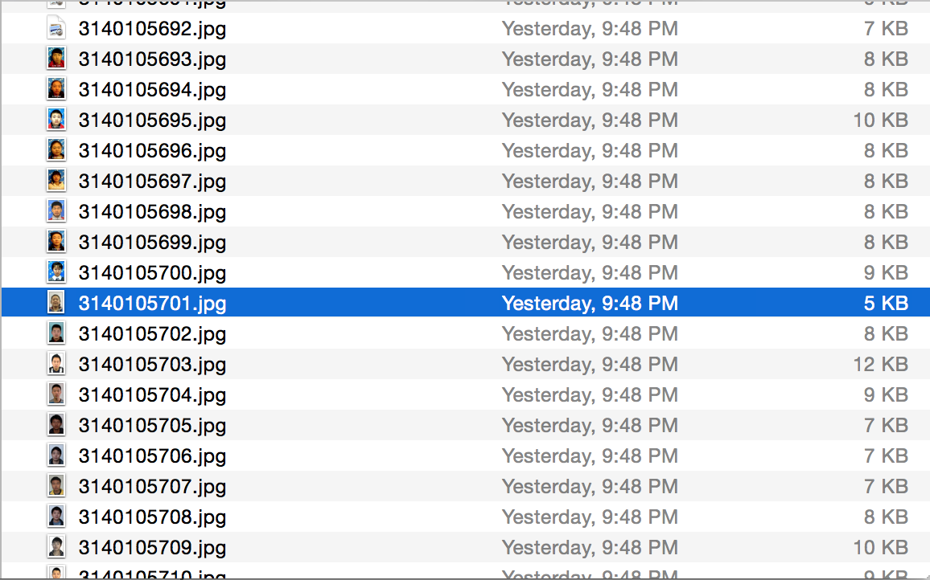
Task: Select file name 3140105709.jpg
Action: pos(152,548)
